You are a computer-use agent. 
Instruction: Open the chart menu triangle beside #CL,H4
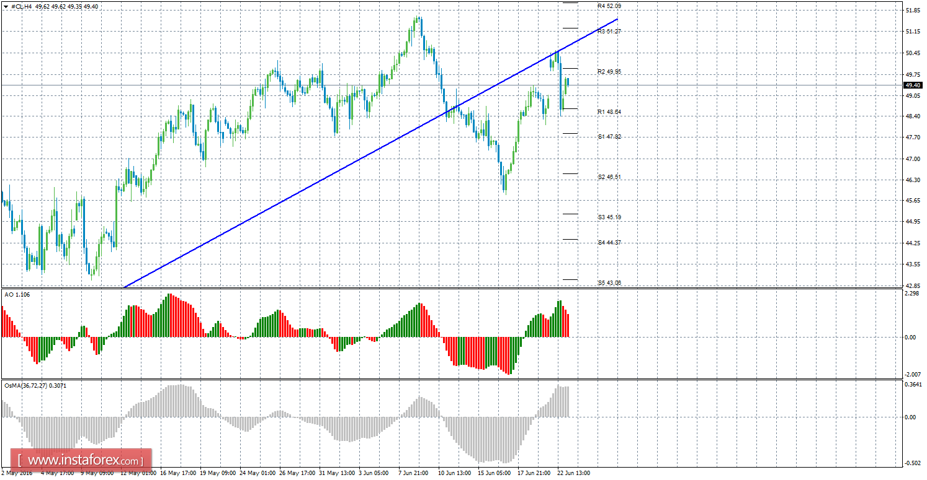pyautogui.click(x=5, y=6)
